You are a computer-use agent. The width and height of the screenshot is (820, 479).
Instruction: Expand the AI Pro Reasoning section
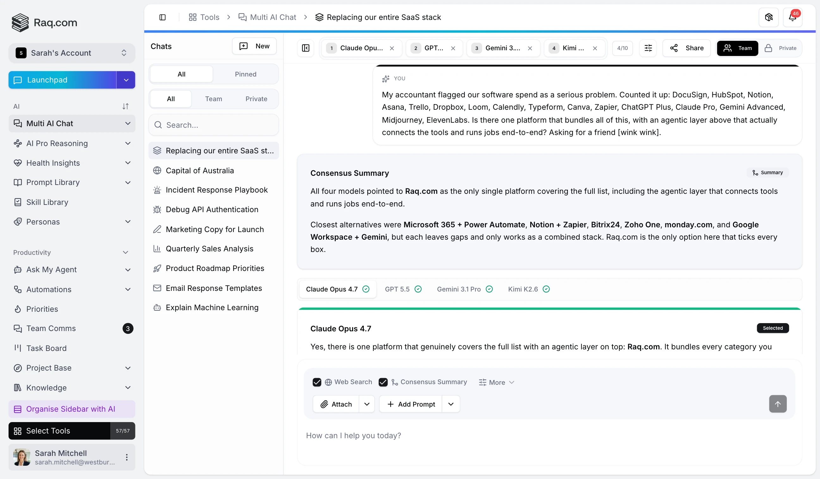pos(128,143)
